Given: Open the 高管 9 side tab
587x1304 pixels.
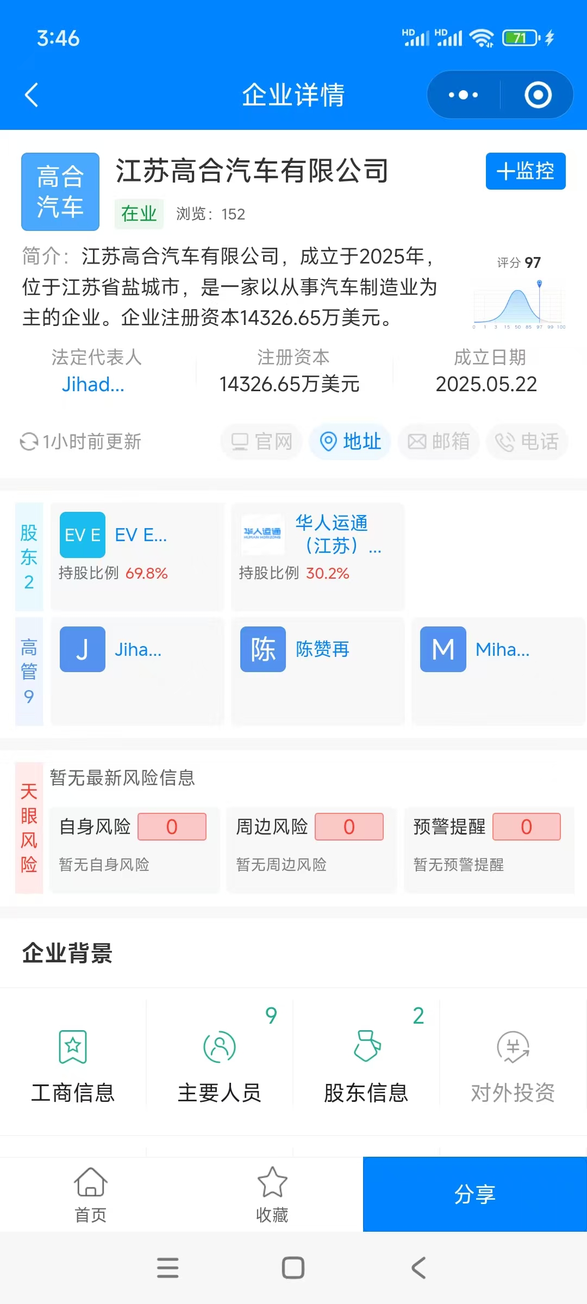Looking at the screenshot, I should [29, 672].
